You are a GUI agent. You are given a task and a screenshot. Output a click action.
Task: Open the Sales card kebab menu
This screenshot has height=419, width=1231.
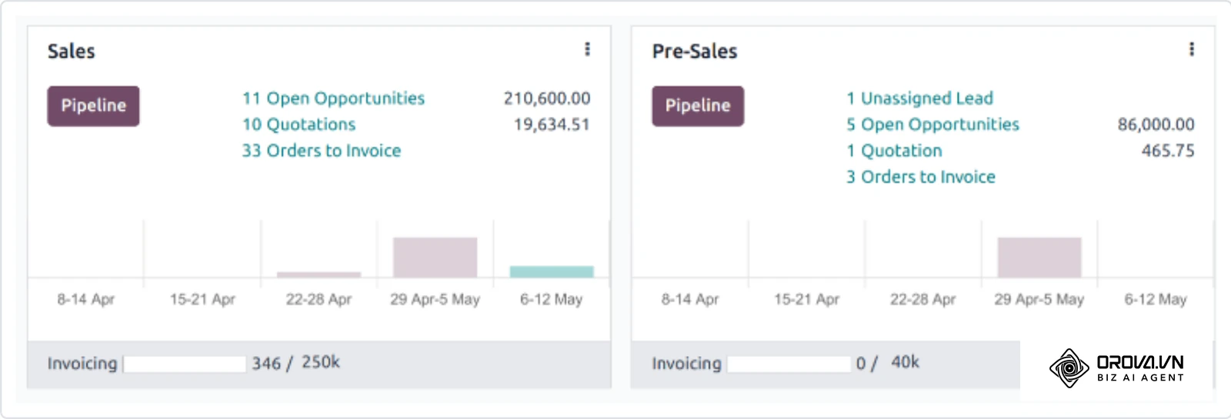tap(588, 49)
